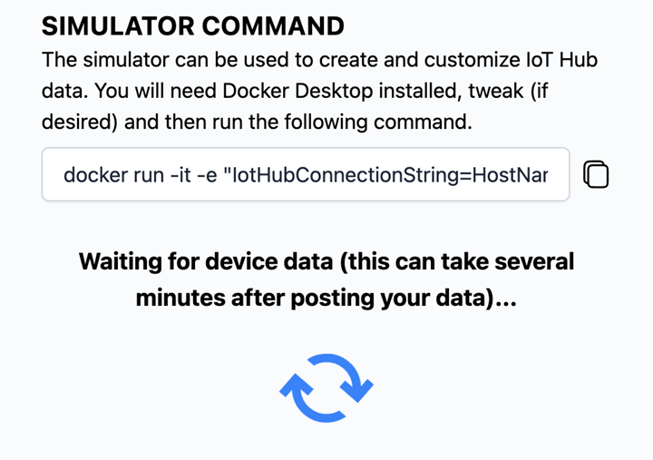Focus the docker run command field

point(306,174)
